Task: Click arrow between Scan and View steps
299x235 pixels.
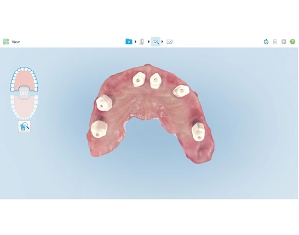Action: click(149, 42)
